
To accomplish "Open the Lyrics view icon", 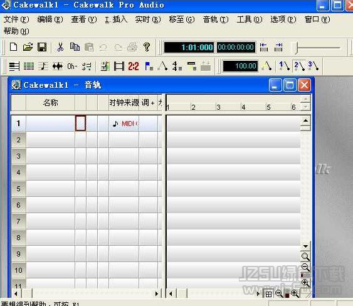I will coord(192,66).
